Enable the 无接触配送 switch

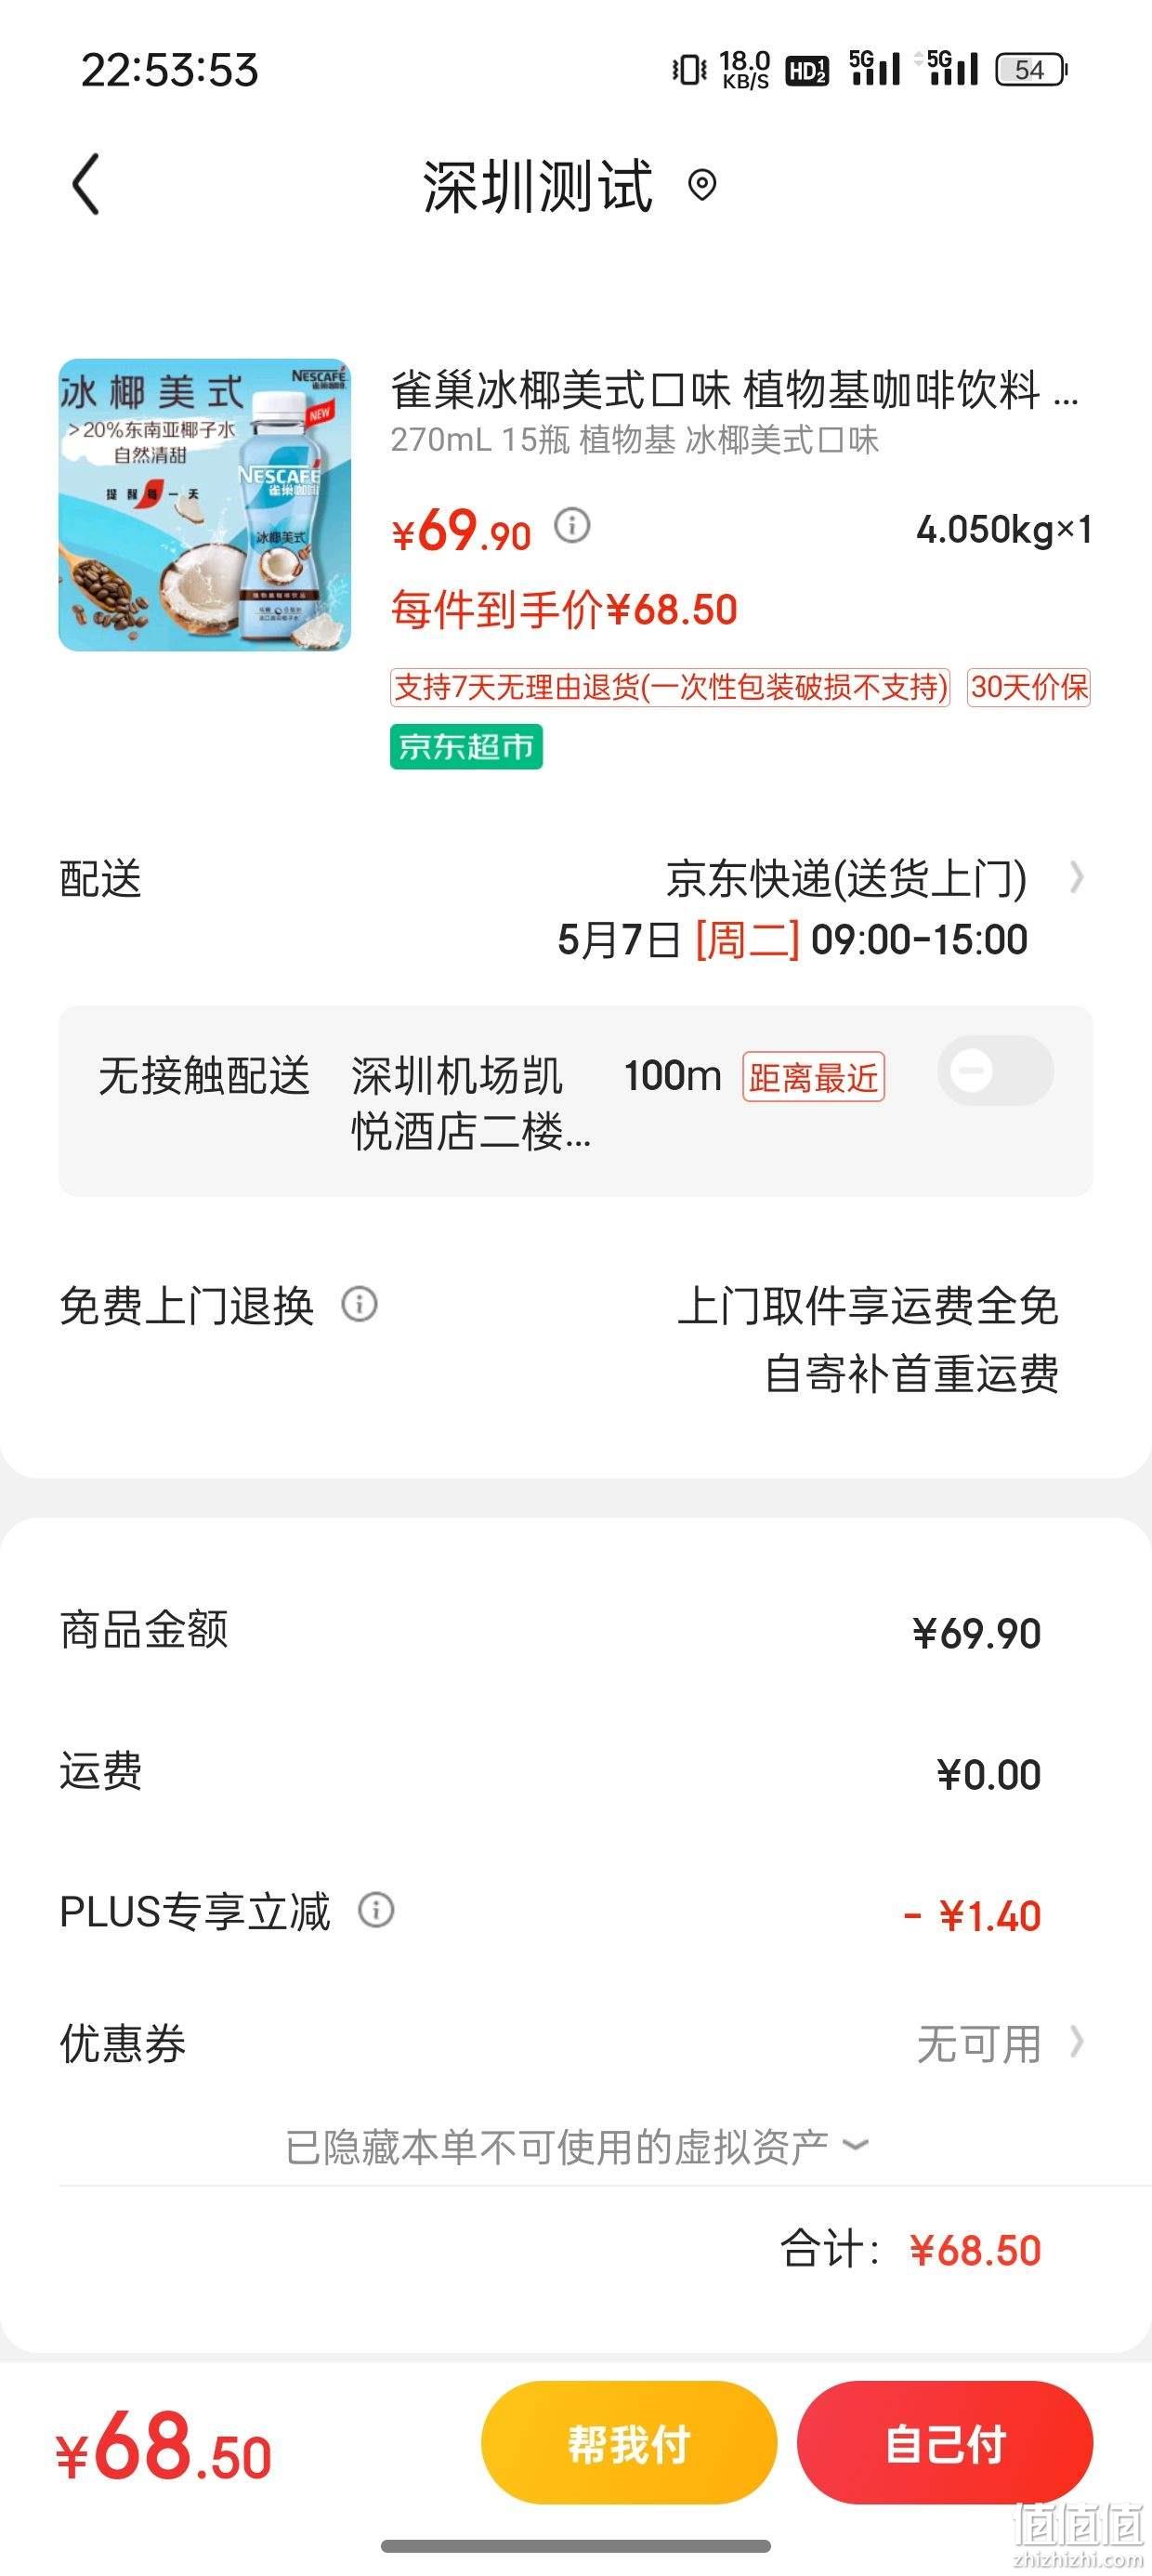tap(996, 1071)
